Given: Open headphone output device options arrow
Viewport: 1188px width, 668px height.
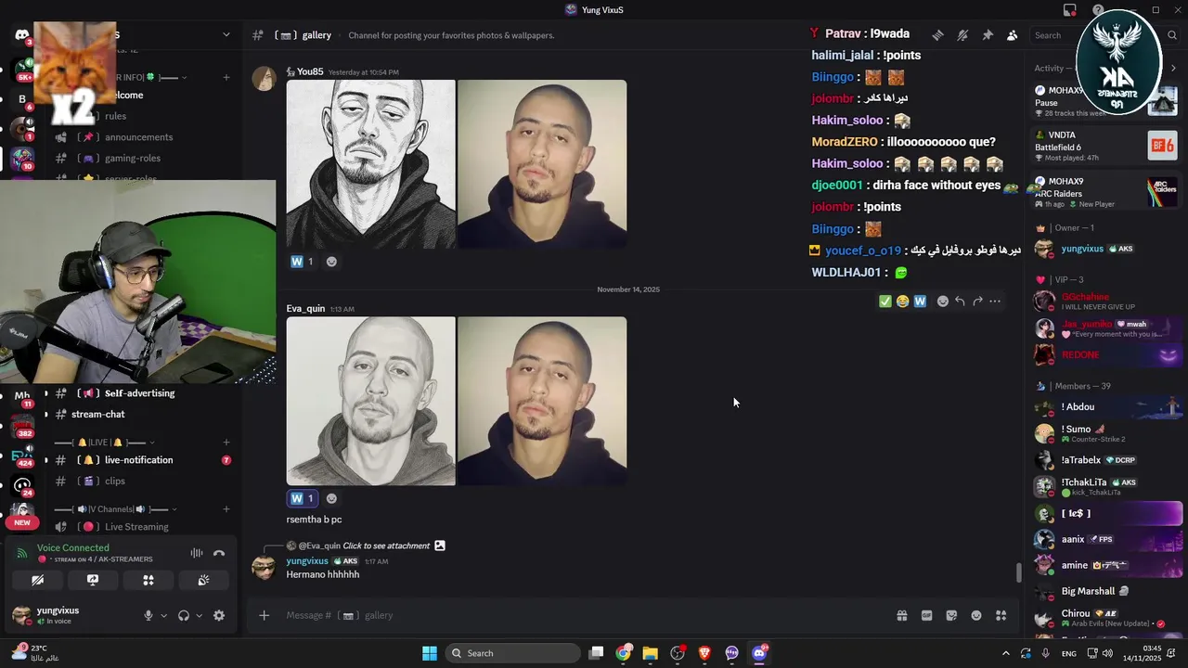Looking at the screenshot, I should coord(199,615).
